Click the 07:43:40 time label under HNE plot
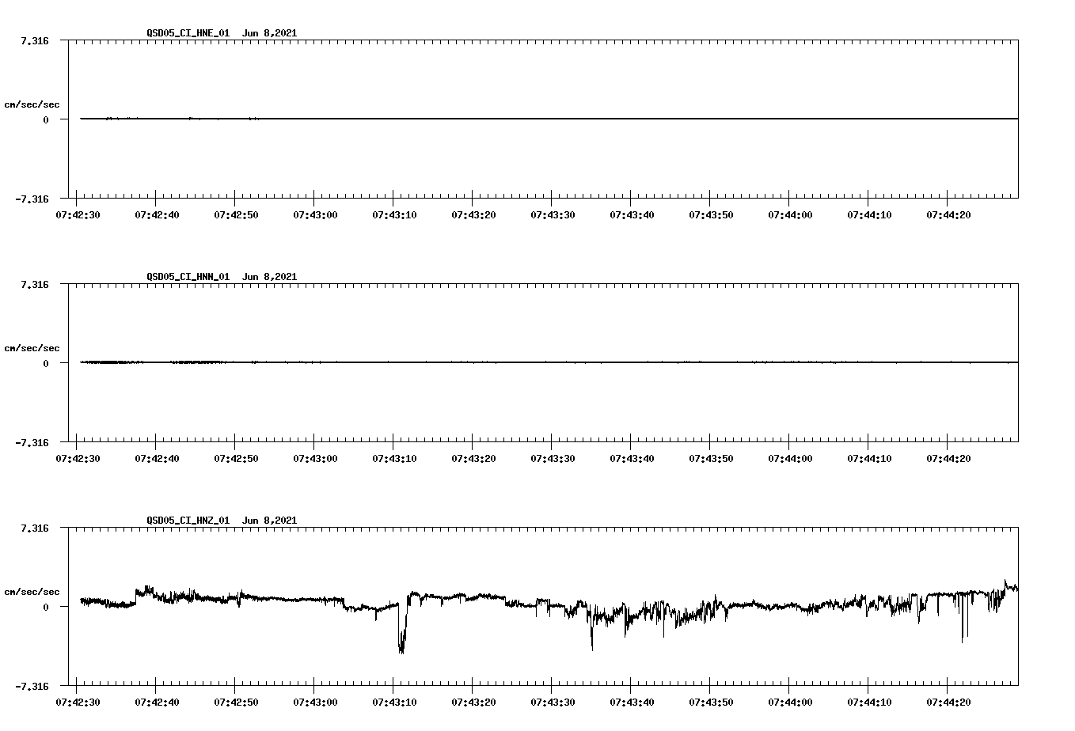The width and height of the screenshot is (1075, 731). click(x=632, y=214)
